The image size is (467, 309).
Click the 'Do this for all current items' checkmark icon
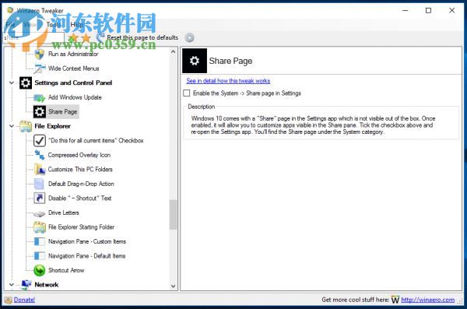tap(40, 141)
